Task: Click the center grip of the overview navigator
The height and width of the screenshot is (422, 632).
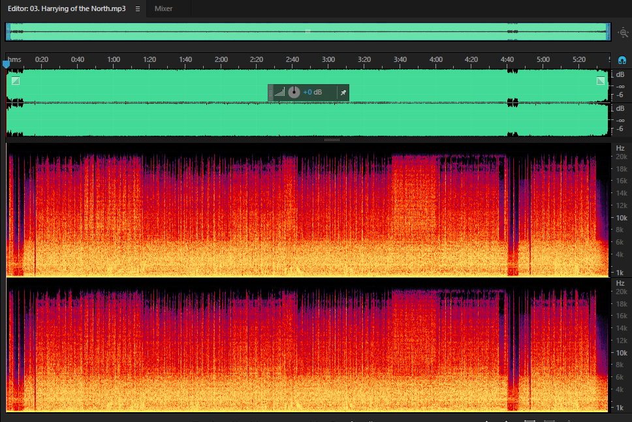Action: tap(308, 31)
